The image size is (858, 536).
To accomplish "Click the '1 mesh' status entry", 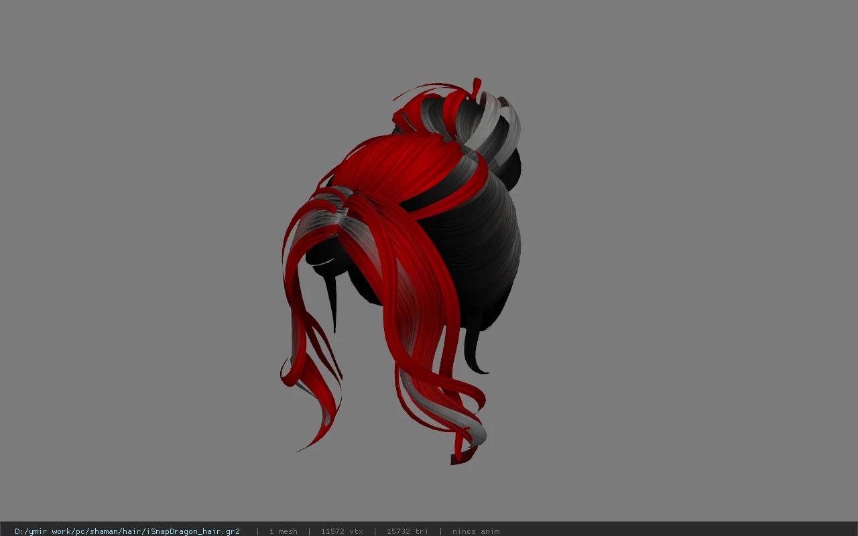I will [x=283, y=531].
